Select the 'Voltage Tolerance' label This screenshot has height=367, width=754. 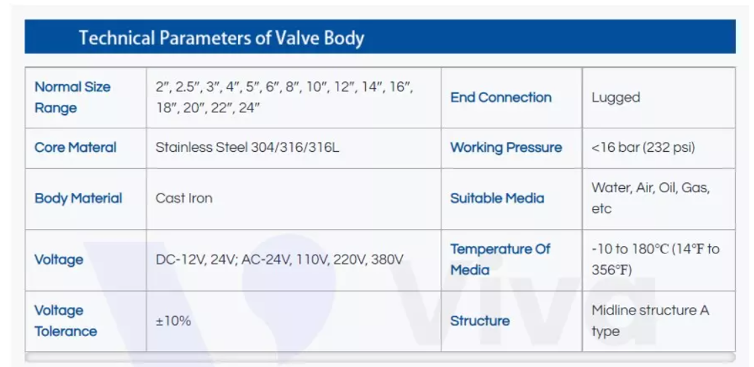point(65,321)
